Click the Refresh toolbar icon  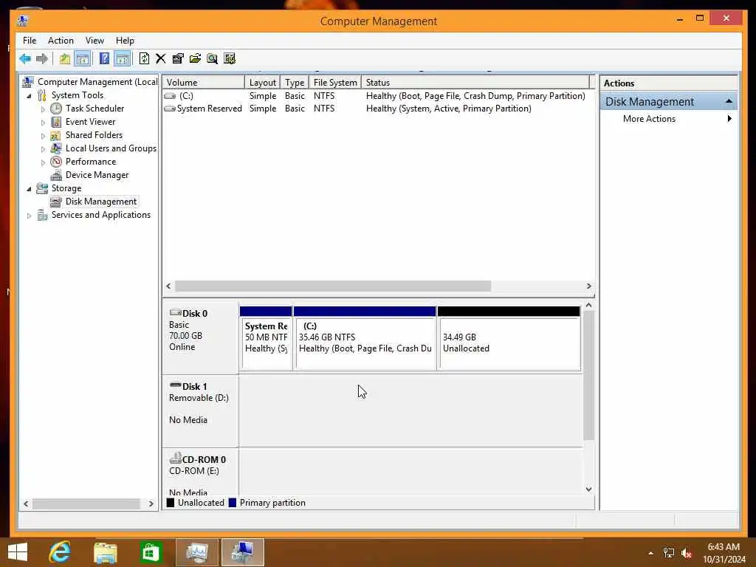point(144,59)
